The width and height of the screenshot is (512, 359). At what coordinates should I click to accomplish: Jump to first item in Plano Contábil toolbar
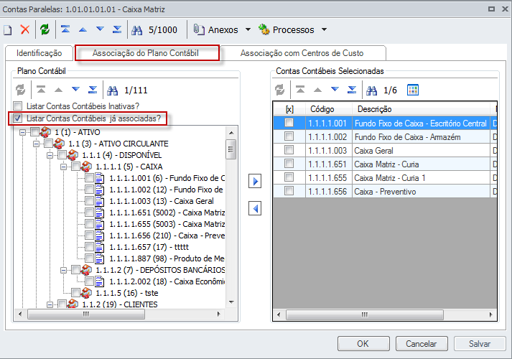pyautogui.click(x=41, y=90)
